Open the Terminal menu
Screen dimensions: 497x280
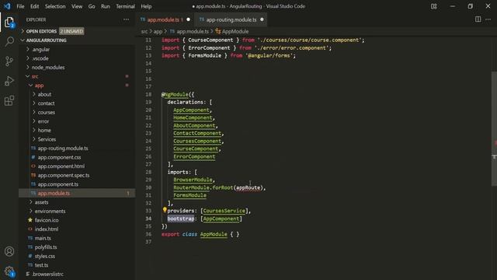tap(125, 6)
